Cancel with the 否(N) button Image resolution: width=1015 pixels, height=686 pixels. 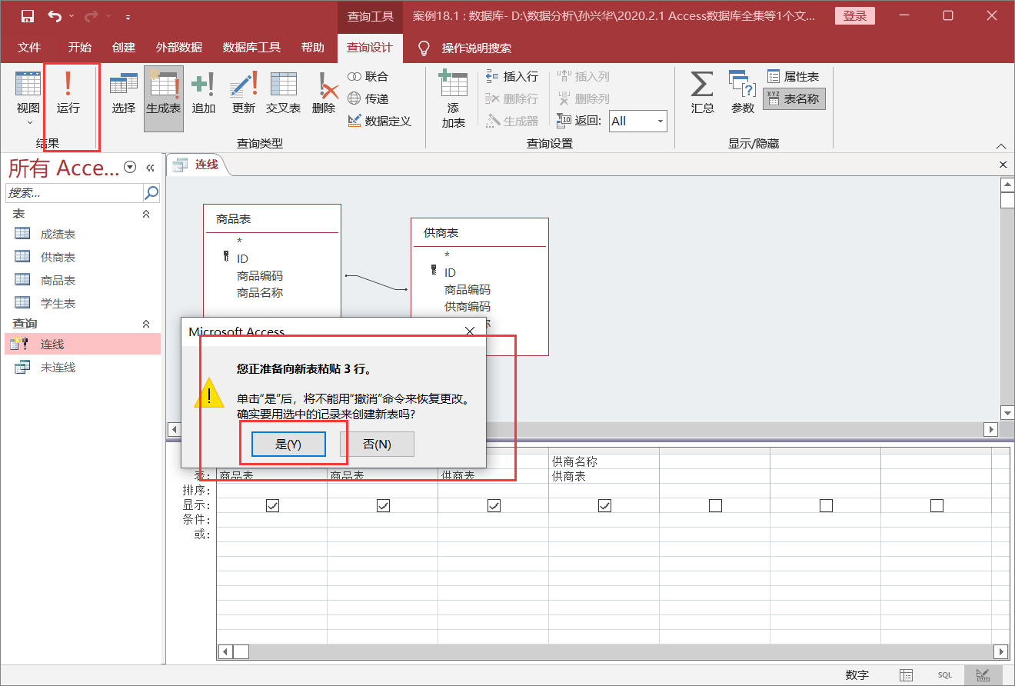click(x=377, y=444)
